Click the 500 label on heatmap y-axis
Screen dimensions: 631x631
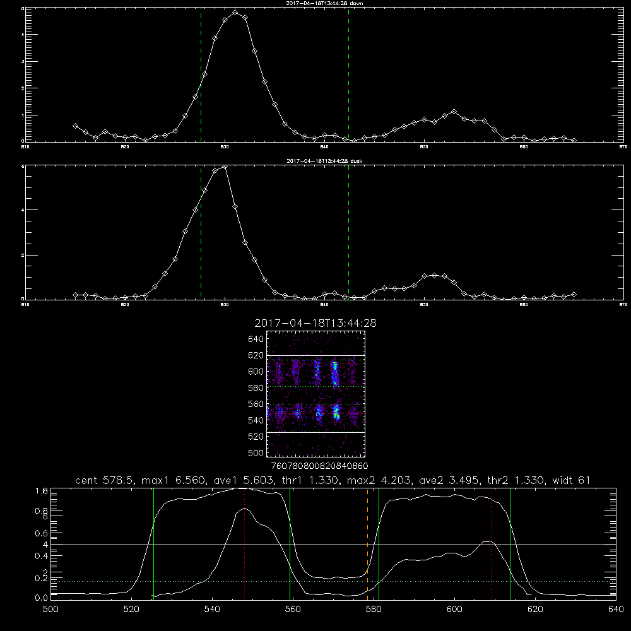(x=256, y=452)
